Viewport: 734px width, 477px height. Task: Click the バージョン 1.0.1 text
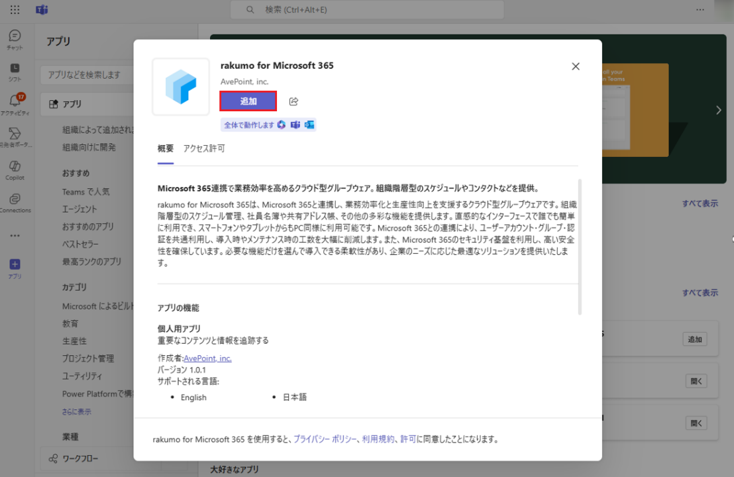[182, 370]
